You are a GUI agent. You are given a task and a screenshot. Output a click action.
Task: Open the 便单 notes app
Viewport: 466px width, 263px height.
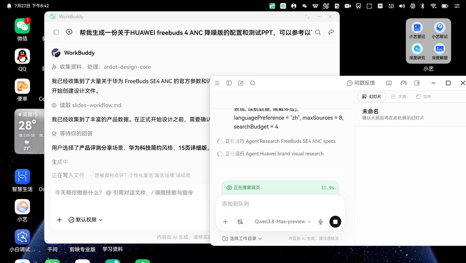pos(22,90)
